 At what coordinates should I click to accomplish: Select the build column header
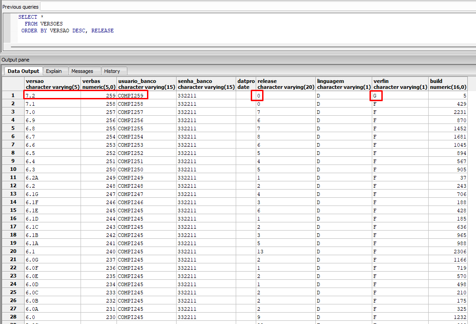click(x=448, y=84)
